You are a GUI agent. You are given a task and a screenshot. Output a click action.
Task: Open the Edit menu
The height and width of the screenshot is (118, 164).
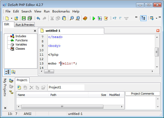[x=16, y=11]
